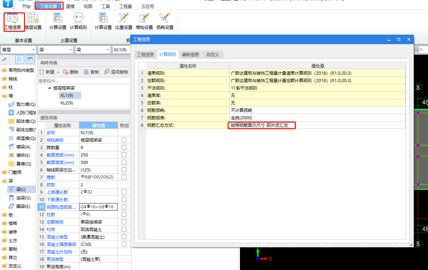Image resolution: width=428 pixels, height=270 pixels.
Task: Open 视图 ribbon tab
Action: tap(88, 6)
